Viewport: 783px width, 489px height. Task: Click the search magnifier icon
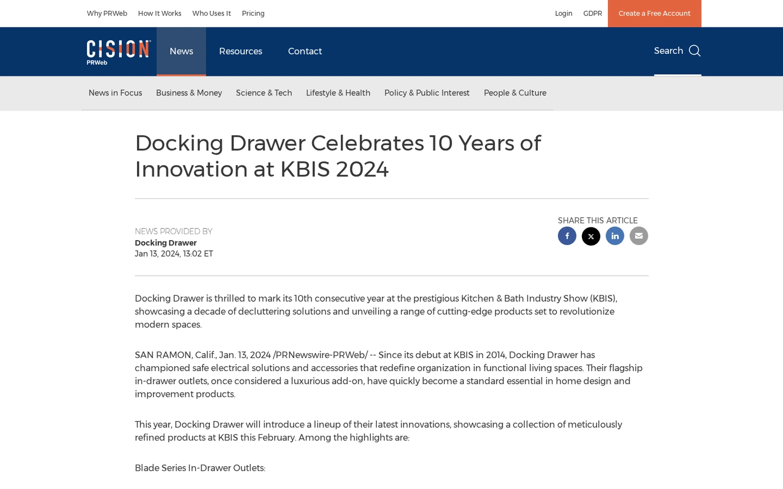[694, 51]
